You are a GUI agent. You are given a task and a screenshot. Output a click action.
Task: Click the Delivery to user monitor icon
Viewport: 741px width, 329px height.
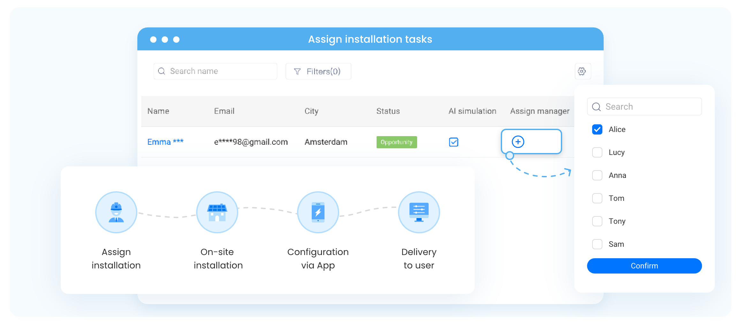point(419,212)
